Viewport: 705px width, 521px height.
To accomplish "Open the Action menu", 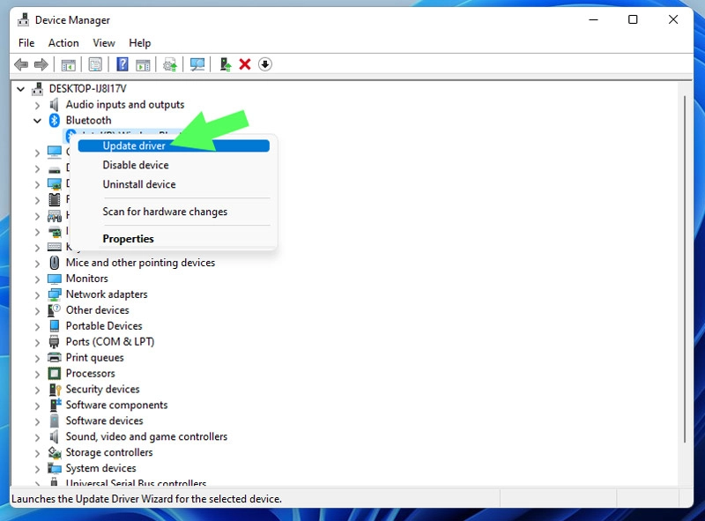I will point(63,42).
